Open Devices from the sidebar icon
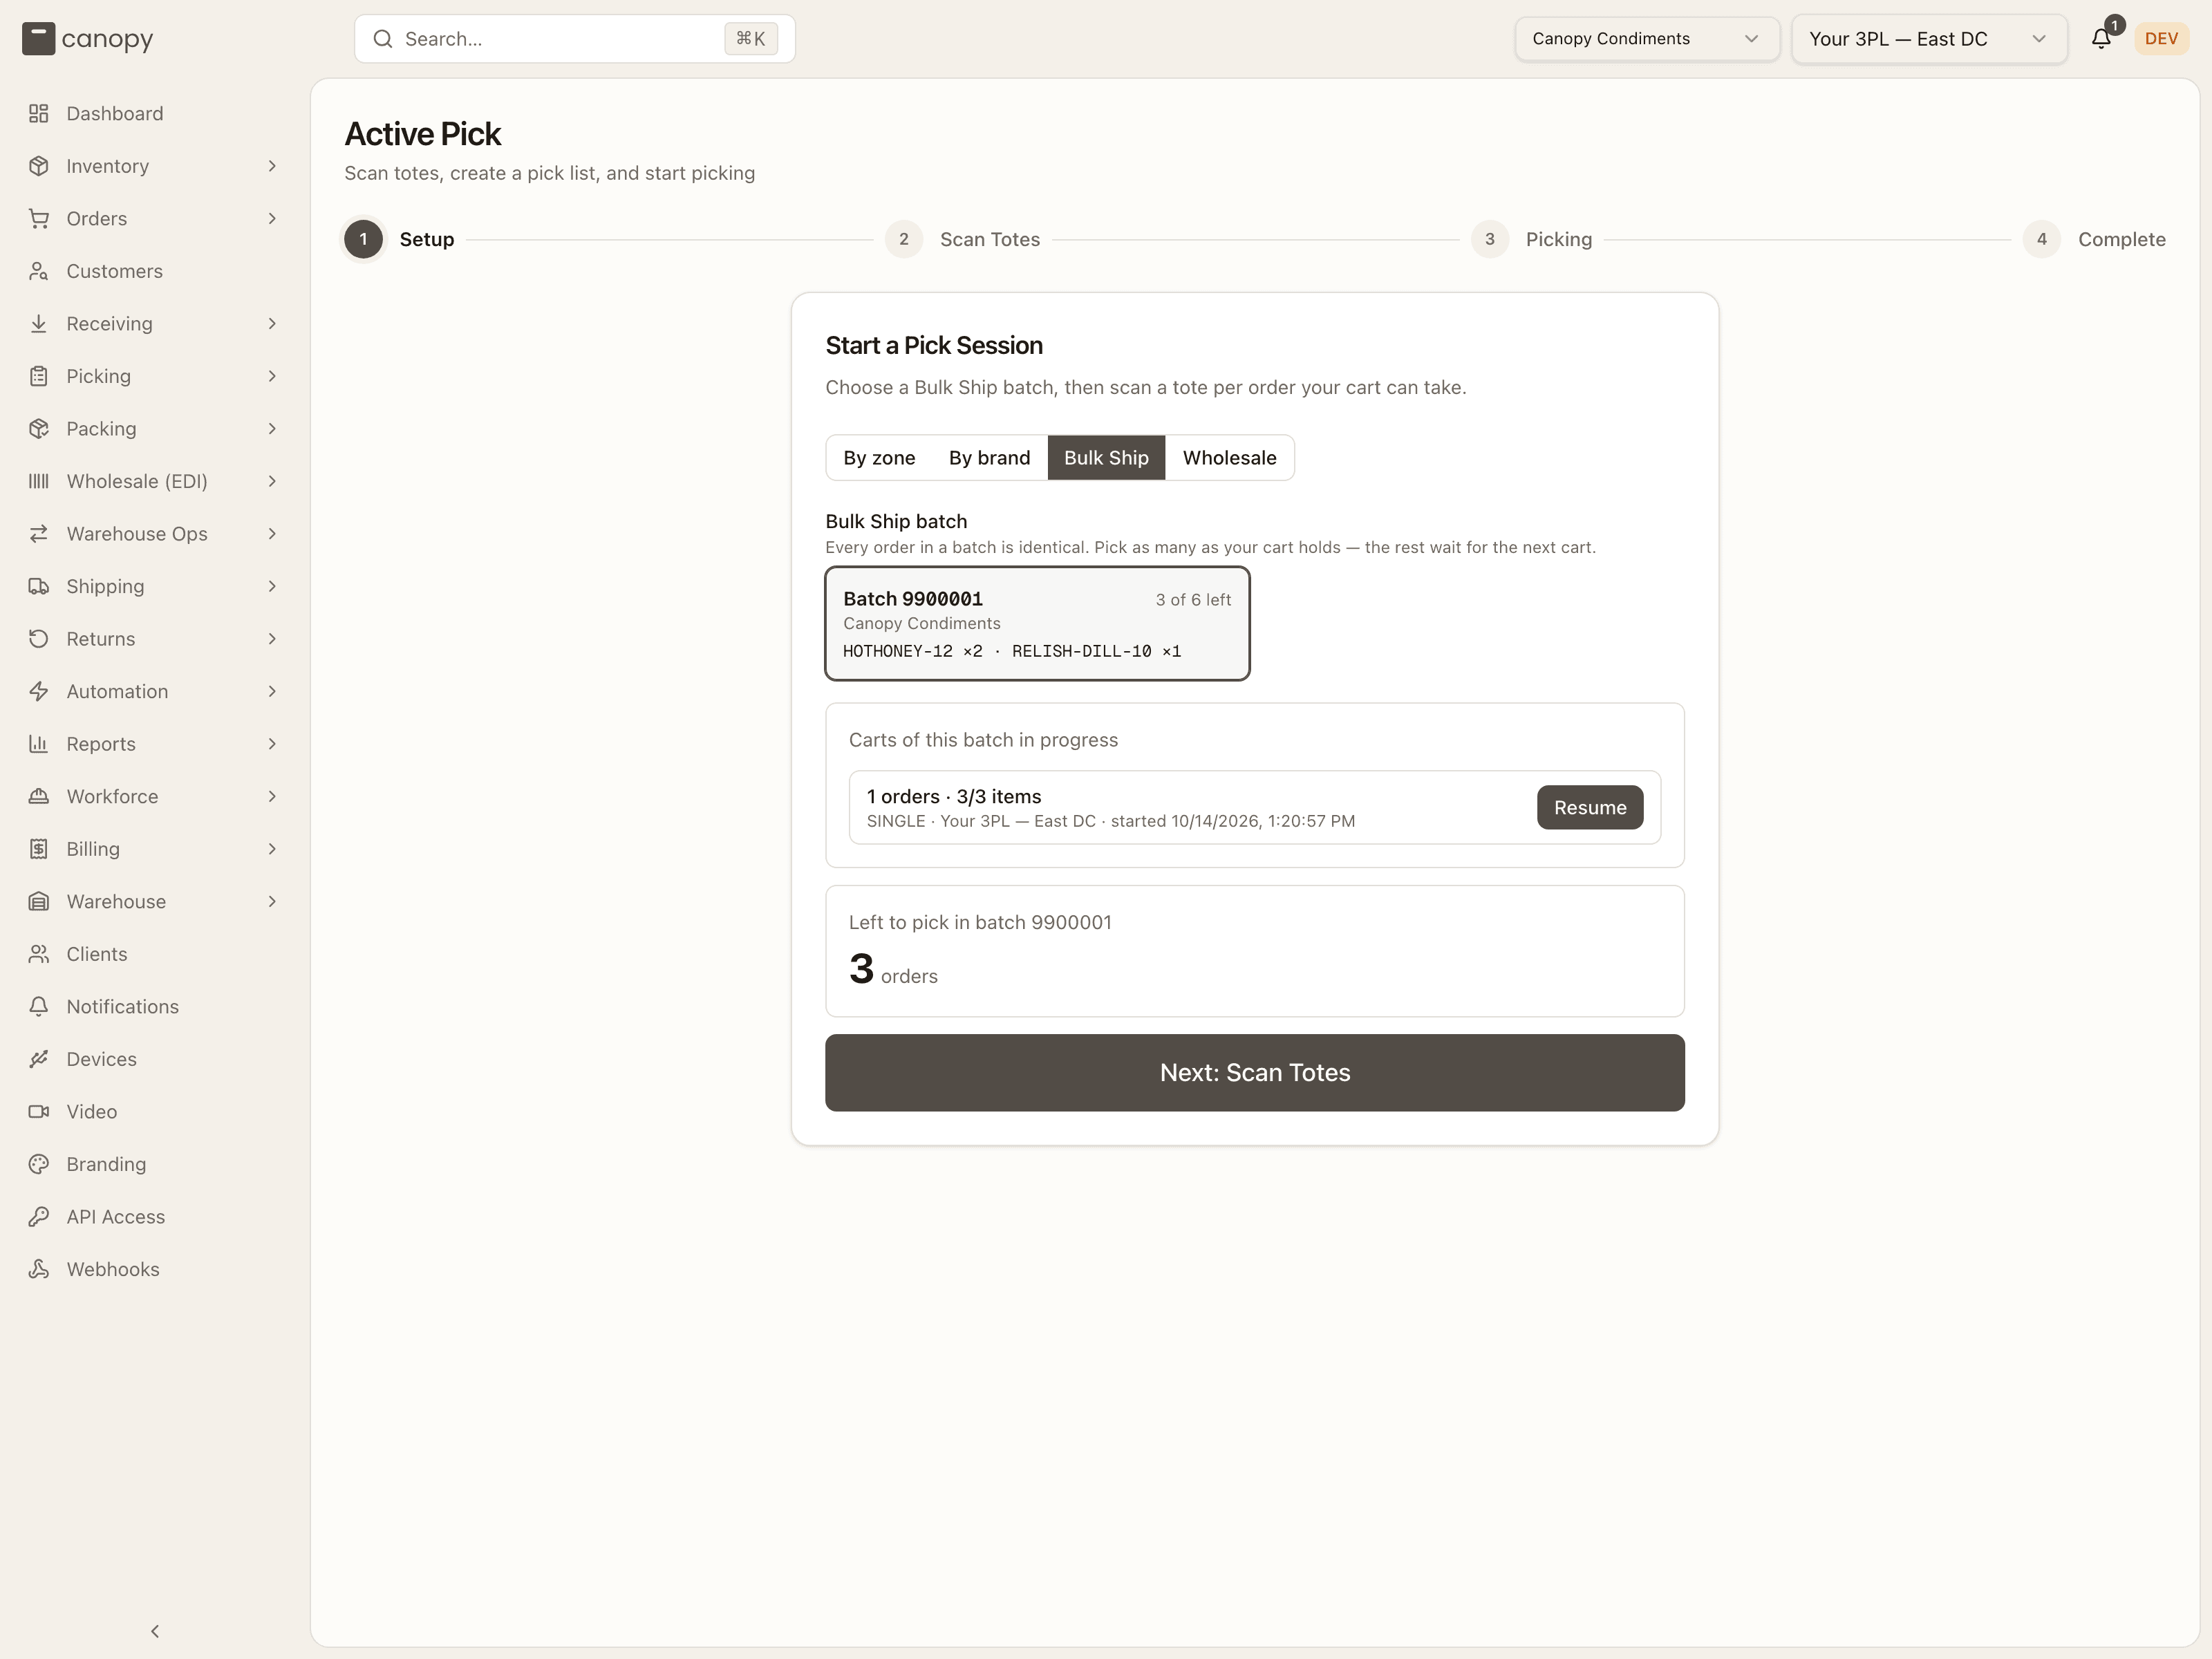This screenshot has height=1659, width=2212. [x=39, y=1059]
